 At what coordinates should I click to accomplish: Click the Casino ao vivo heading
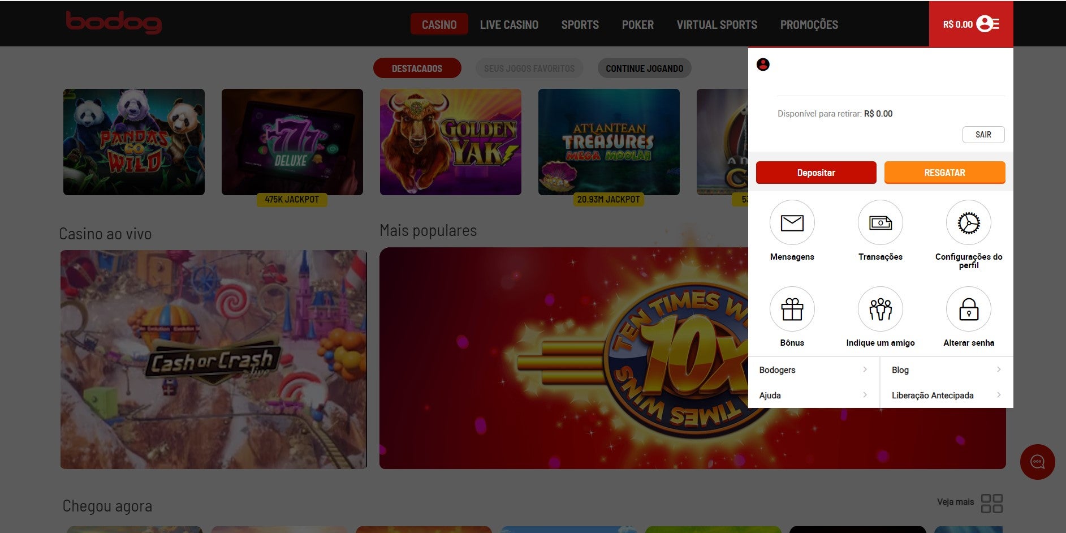(x=105, y=234)
